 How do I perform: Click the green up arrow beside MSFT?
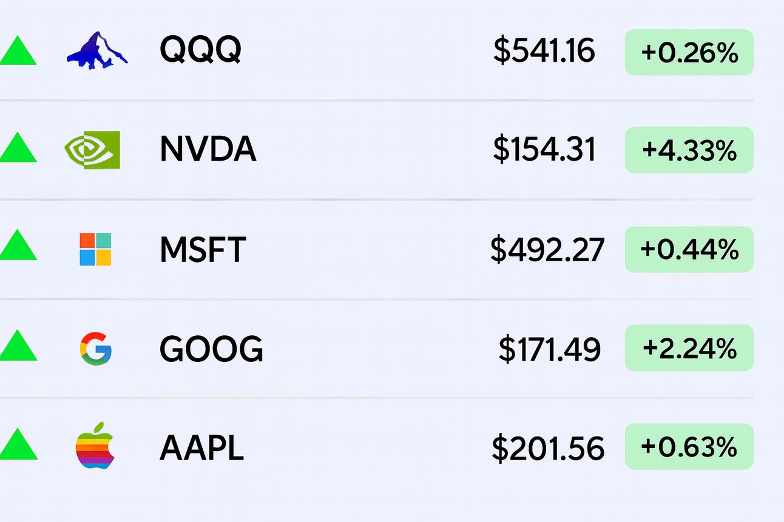(18, 246)
